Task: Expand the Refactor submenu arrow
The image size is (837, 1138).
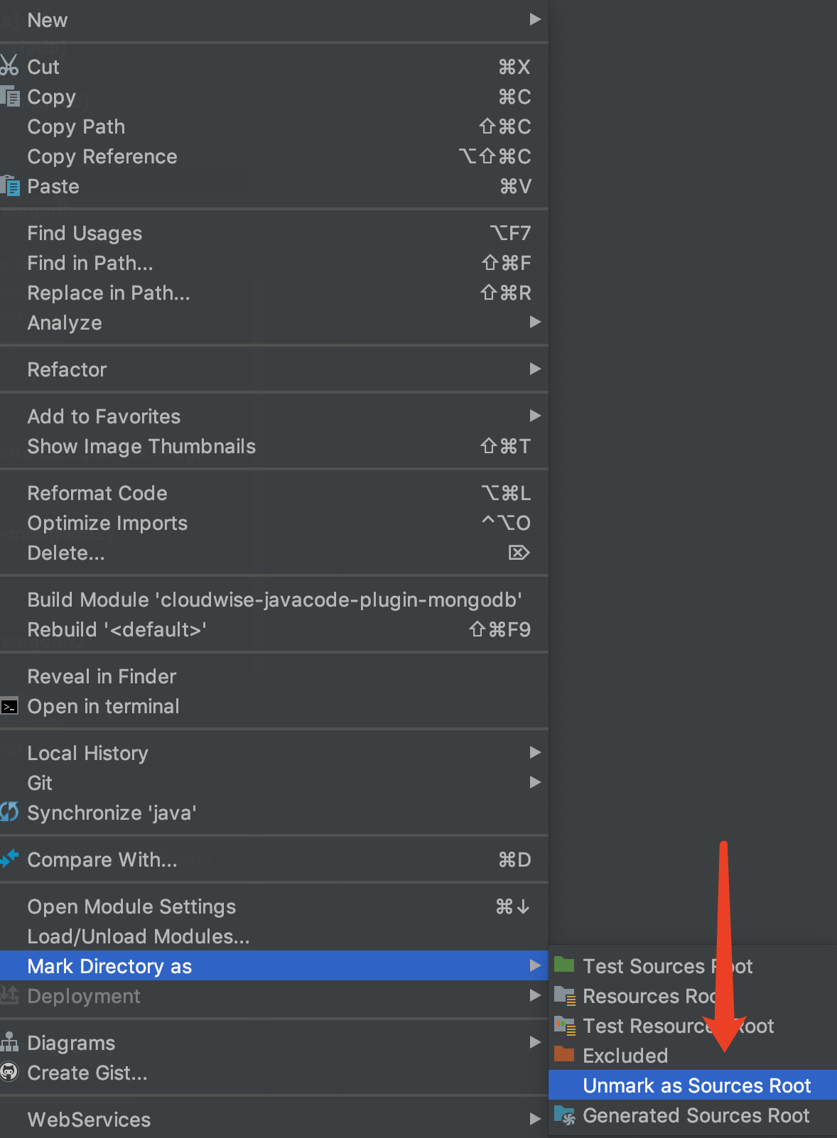Action: point(535,369)
